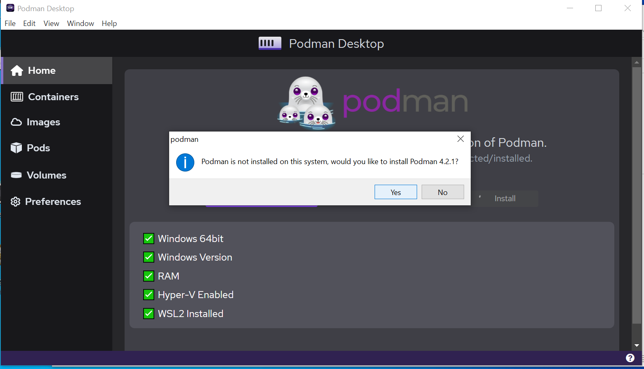Click the dialog message about Podman 4.2.1
The height and width of the screenshot is (369, 644).
(330, 162)
